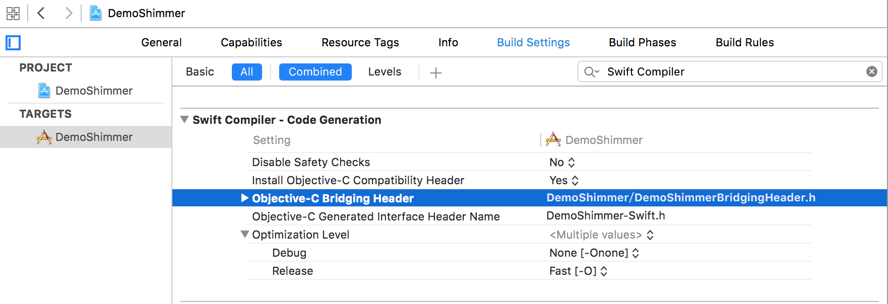Open the related items grid menu

[x=13, y=13]
